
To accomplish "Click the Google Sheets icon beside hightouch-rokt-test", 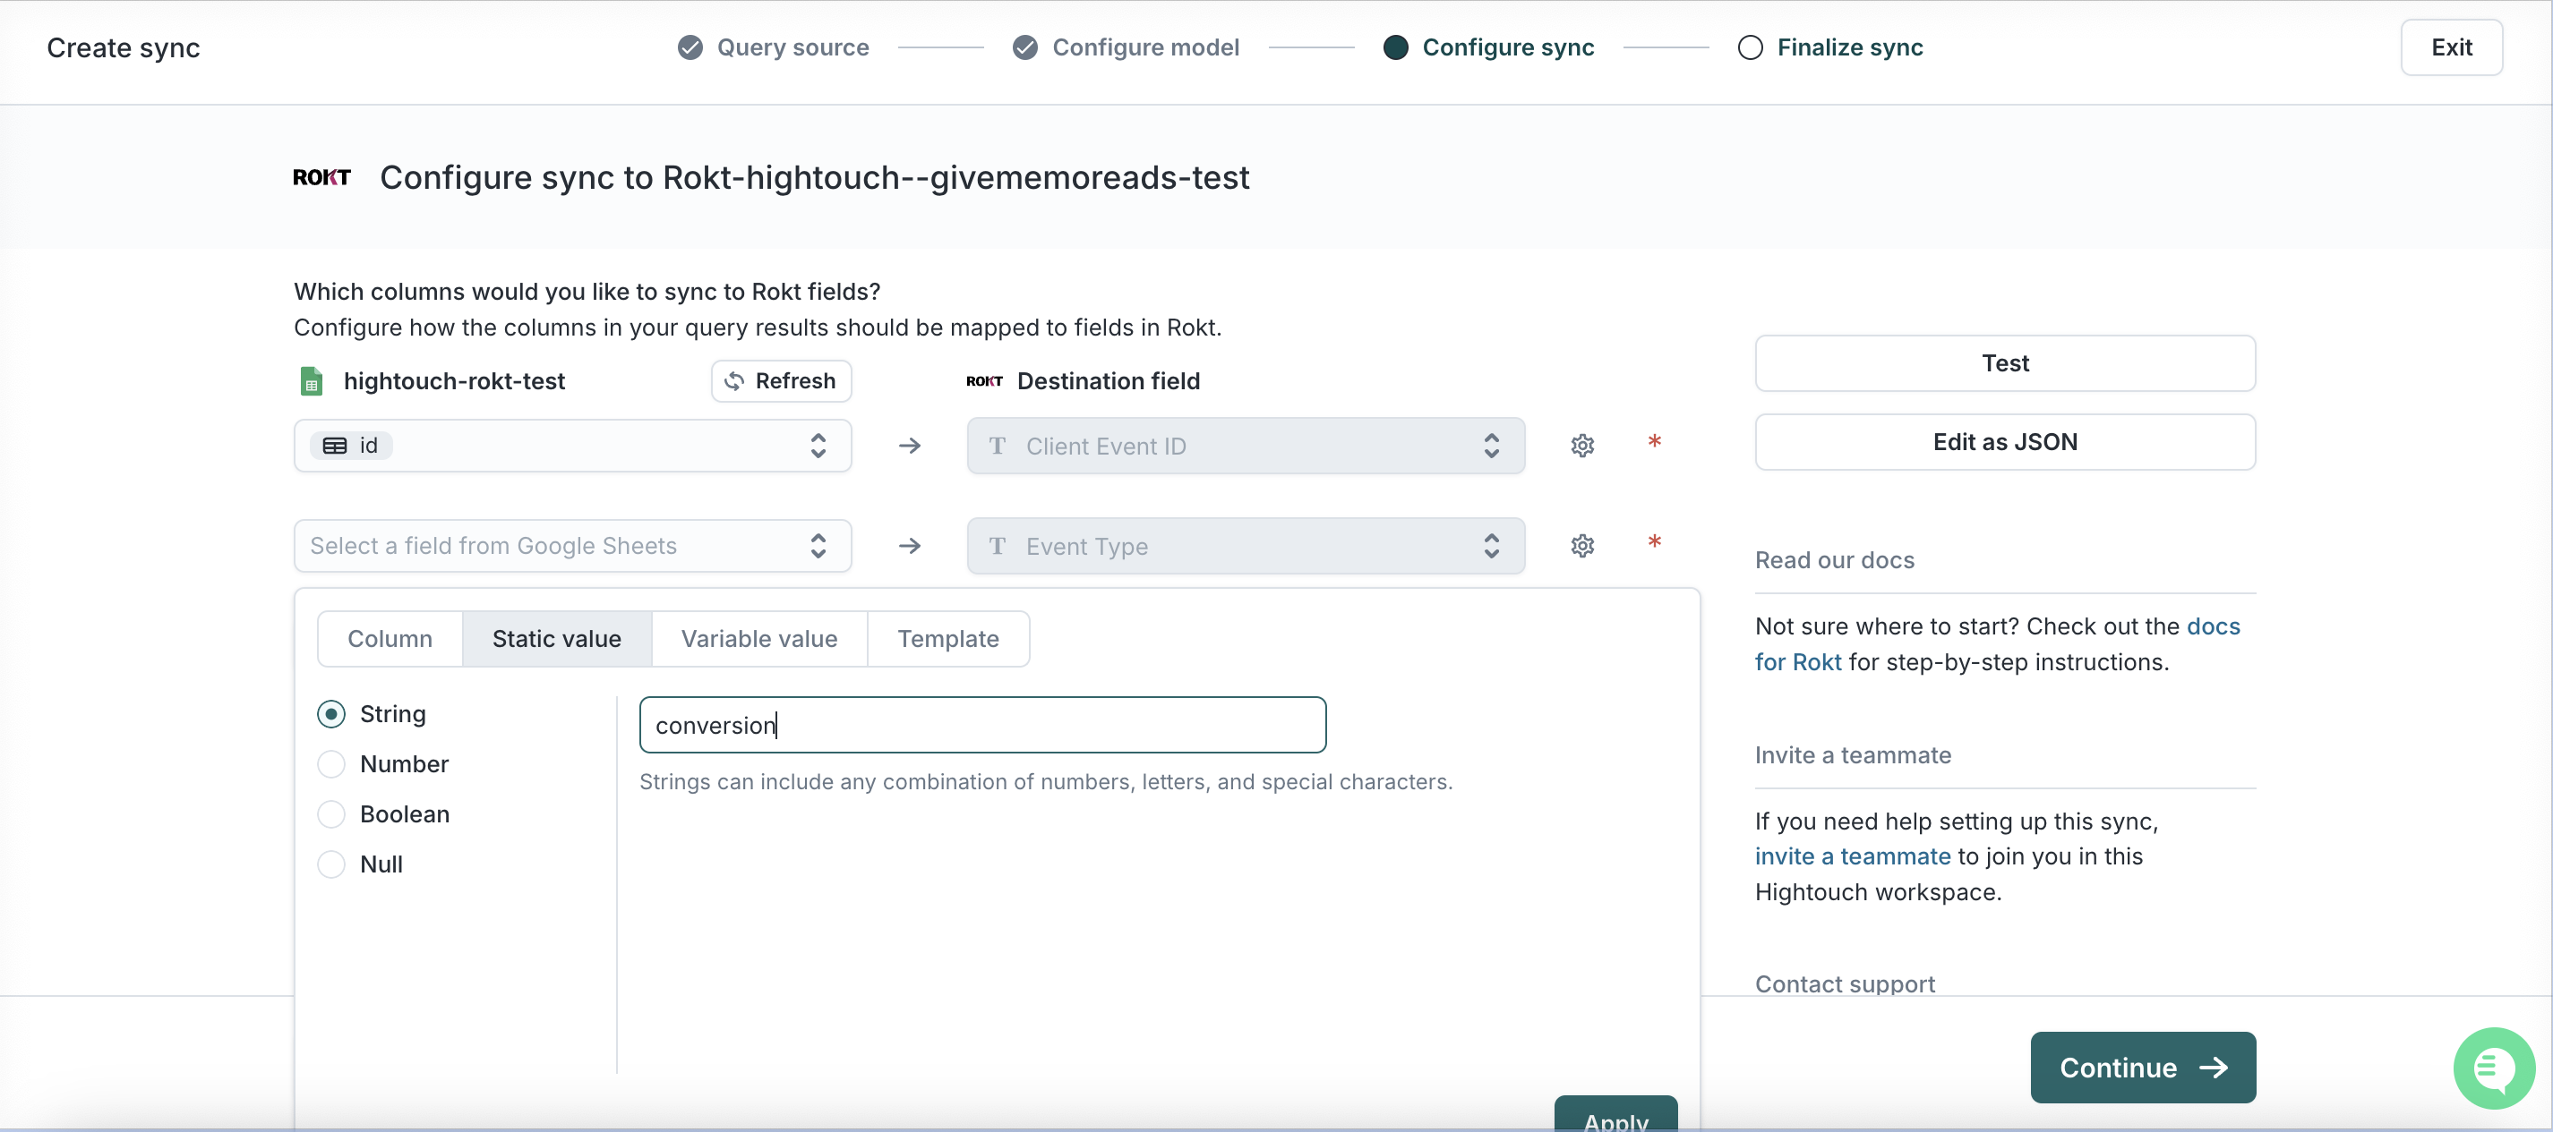I will [312, 381].
